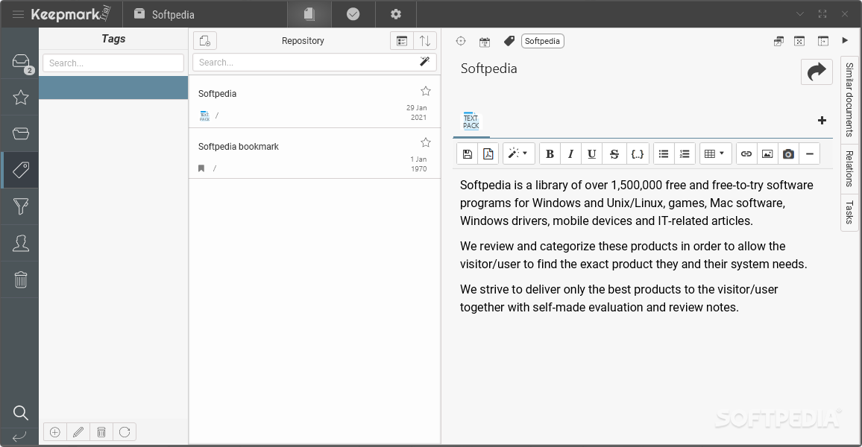Screen dimensions: 862x447
Task: Open the insert table dropdown
Action: [x=714, y=153]
